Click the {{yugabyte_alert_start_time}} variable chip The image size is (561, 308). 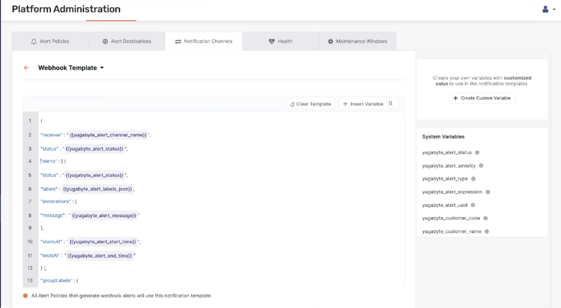(102, 242)
